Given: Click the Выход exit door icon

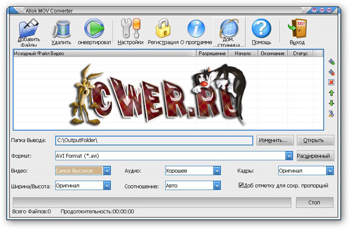Looking at the screenshot, I should pos(297,28).
